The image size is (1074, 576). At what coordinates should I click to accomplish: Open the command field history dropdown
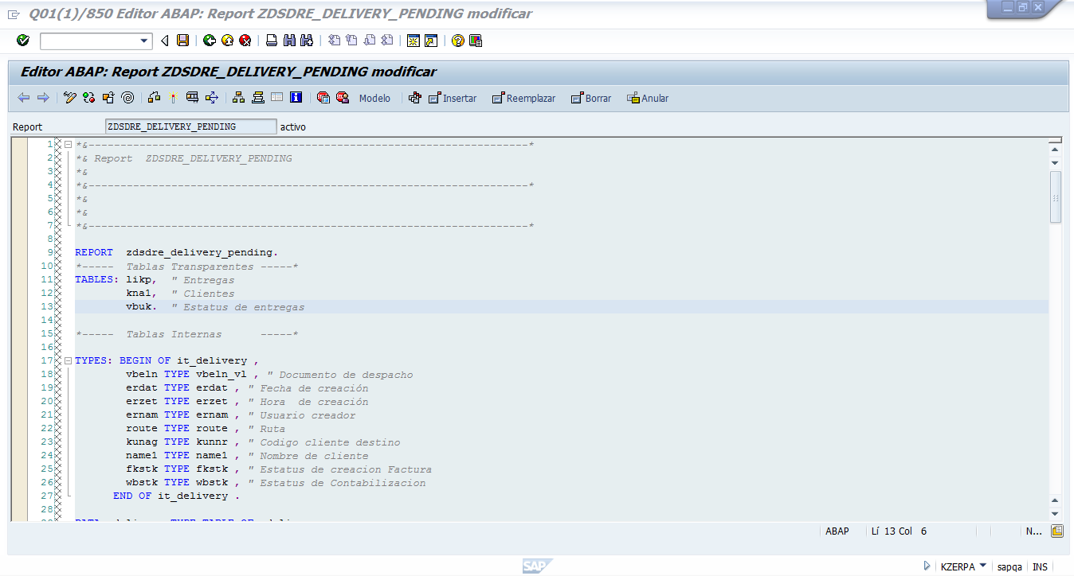(144, 41)
